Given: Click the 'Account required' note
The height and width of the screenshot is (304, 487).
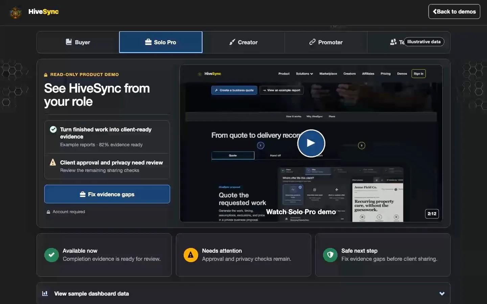Looking at the screenshot, I should coord(69,212).
